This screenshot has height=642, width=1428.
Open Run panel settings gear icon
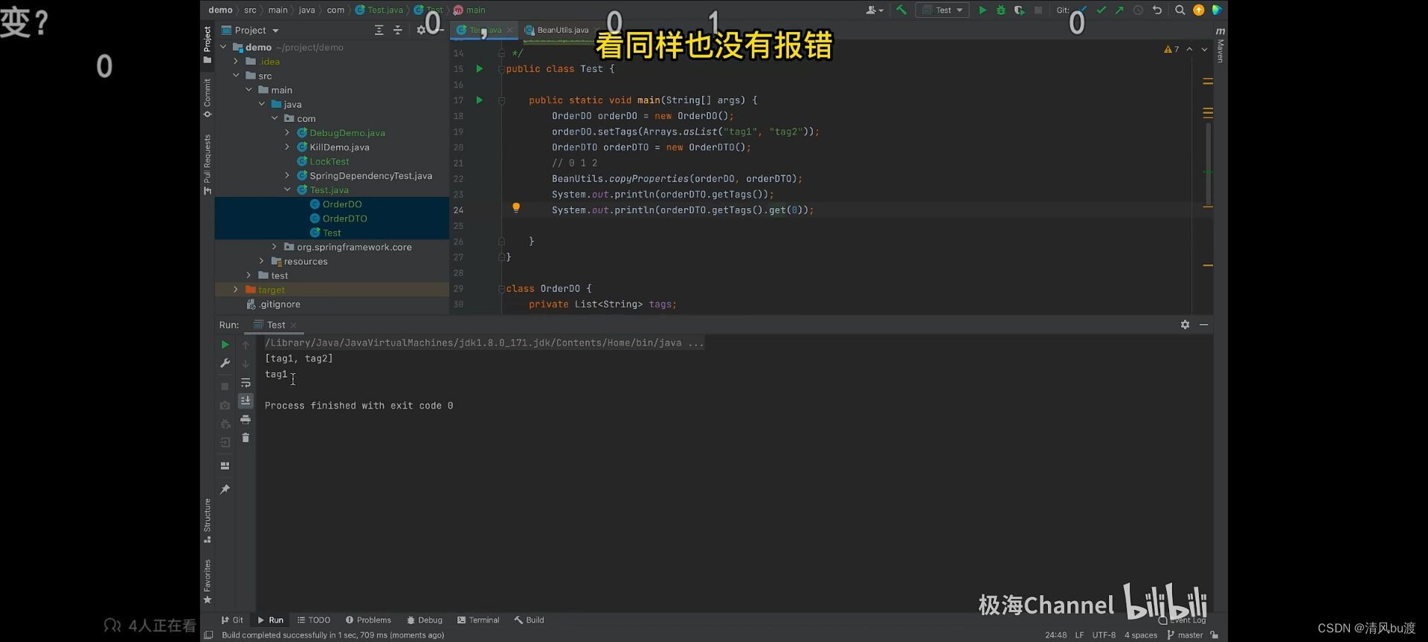[x=1185, y=325]
